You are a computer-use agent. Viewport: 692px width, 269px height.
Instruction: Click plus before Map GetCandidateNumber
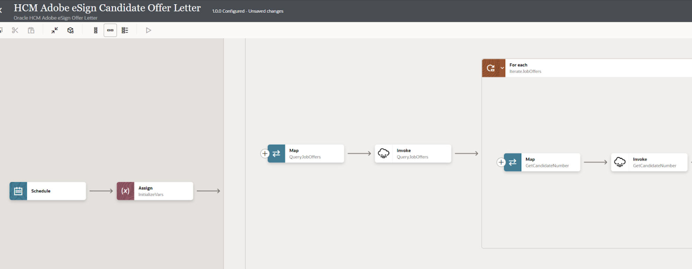coord(501,162)
